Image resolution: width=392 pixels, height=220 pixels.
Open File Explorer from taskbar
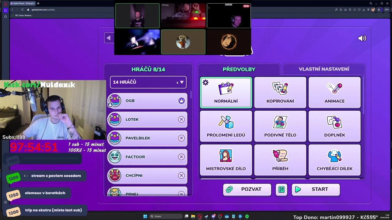[193, 216]
